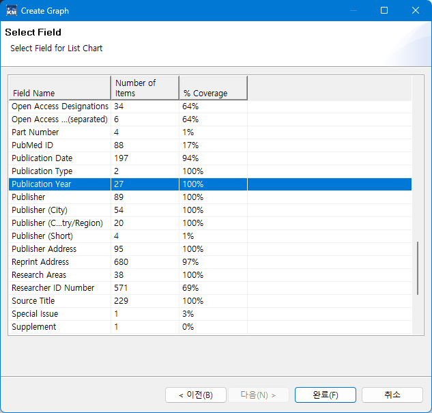The width and height of the screenshot is (432, 413).
Task: Sort by Number of Items column
Action: [145, 88]
